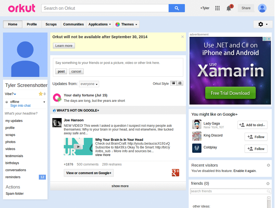Open the Scraps tab
This screenshot has width=278, height=208.
tap(51, 24)
